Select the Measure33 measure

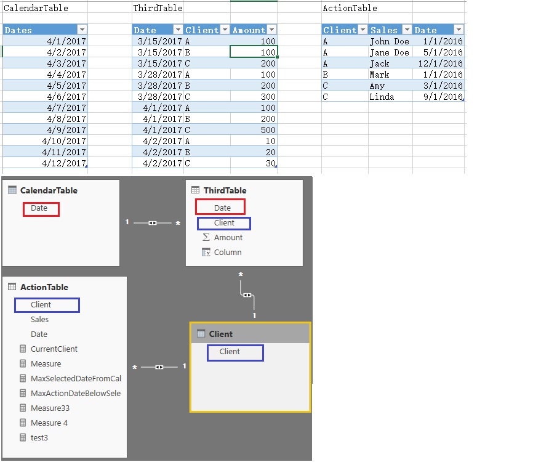pyautogui.click(x=50, y=408)
